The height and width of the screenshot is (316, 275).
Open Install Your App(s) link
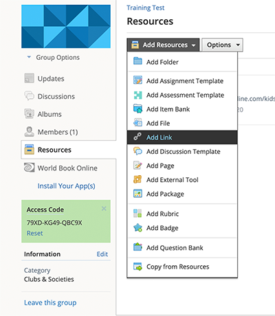(67, 185)
